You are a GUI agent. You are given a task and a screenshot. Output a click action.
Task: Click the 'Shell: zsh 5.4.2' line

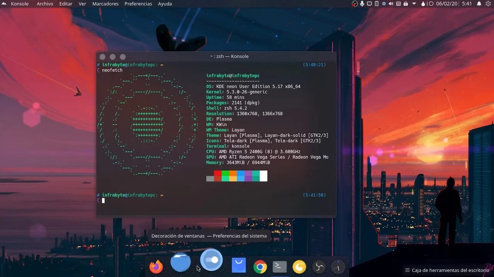227,108
